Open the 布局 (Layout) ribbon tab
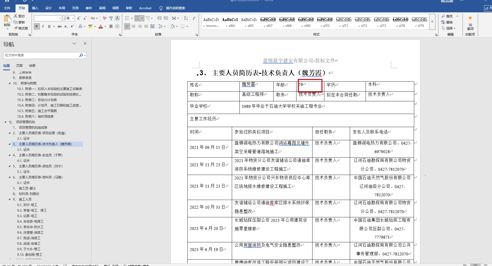Viewport: 492px width, 266px height. [x=62, y=8]
